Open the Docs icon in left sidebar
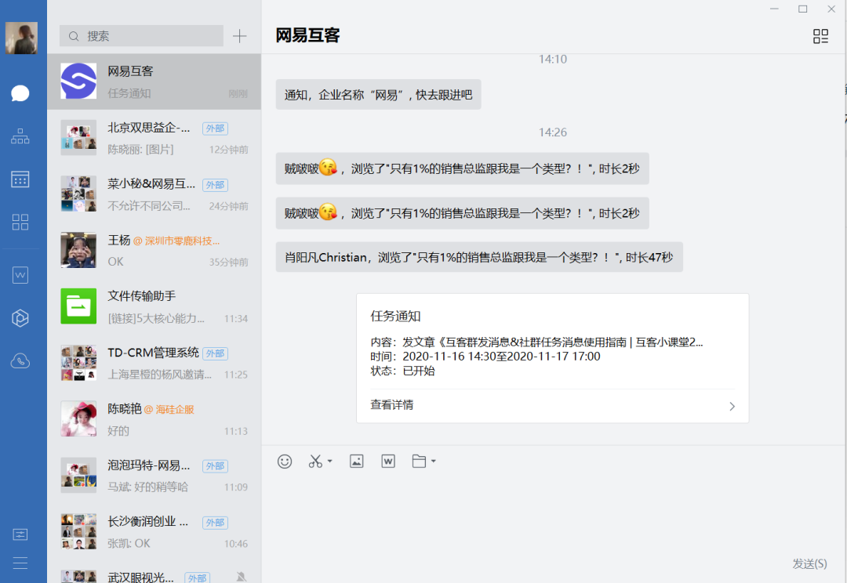The width and height of the screenshot is (847, 583). (20, 275)
